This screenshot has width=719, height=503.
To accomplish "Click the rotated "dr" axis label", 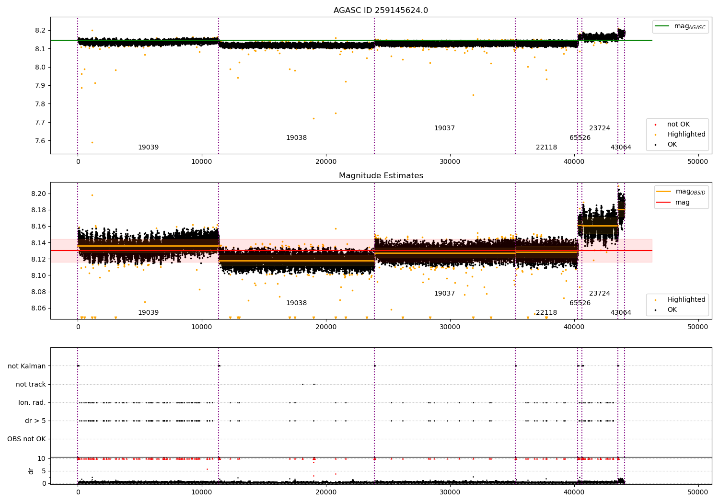I will [x=31, y=471].
